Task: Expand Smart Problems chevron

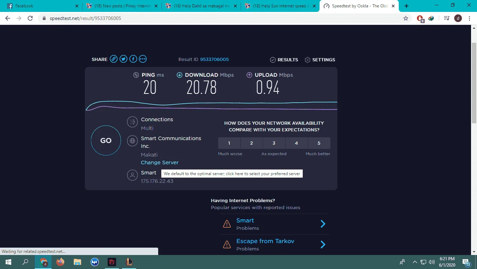Action: 323,224
